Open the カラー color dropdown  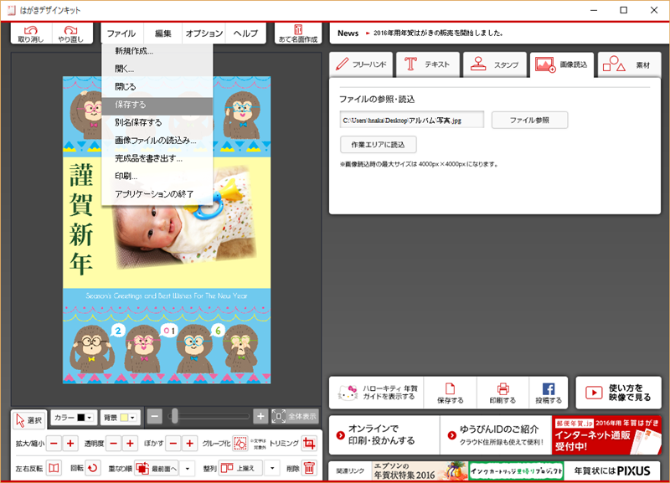click(73, 417)
